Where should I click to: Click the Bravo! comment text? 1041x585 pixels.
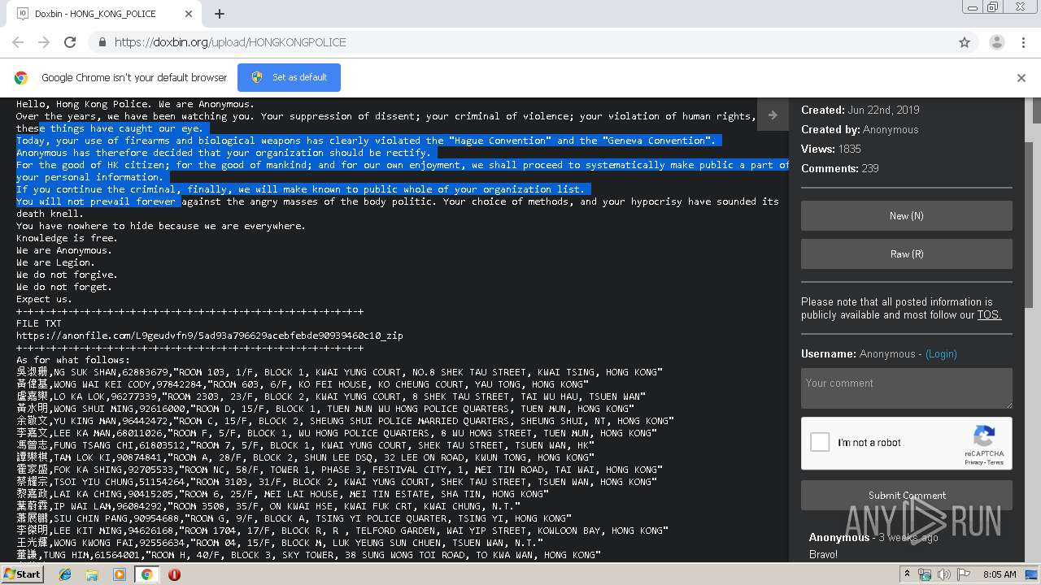tap(823, 555)
